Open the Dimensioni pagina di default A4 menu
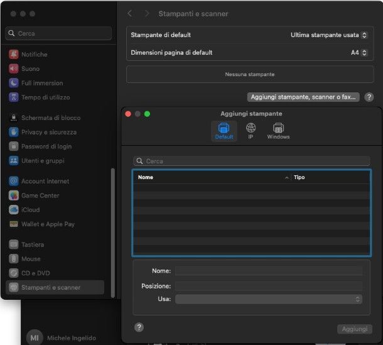This screenshot has width=383, height=345. tap(359, 53)
